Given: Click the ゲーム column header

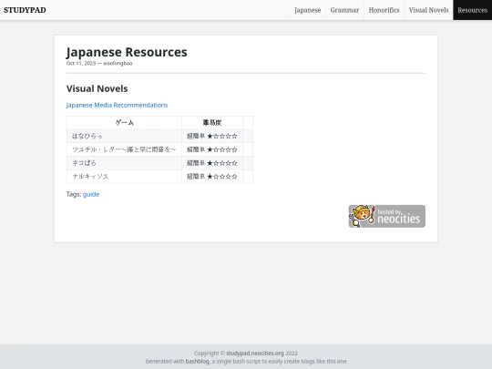Looking at the screenshot, I should point(124,122).
